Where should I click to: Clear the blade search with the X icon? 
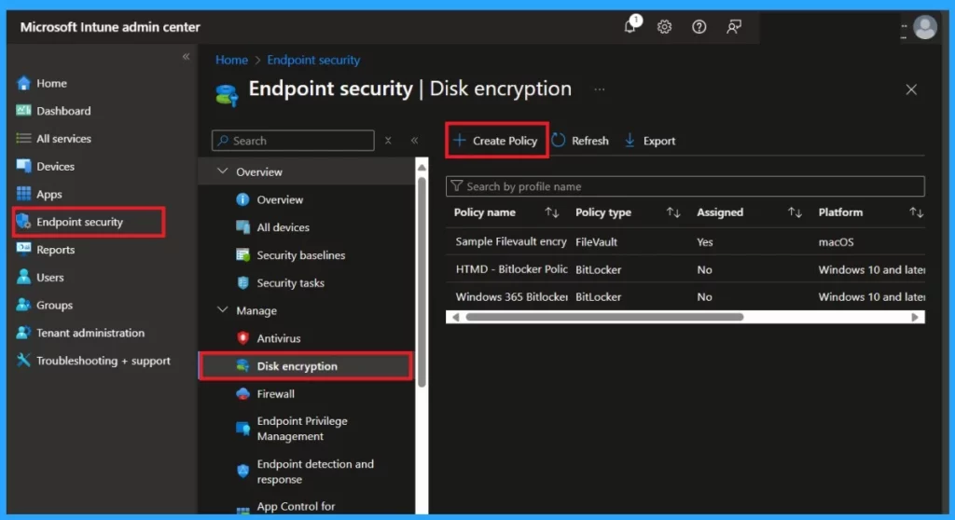(x=388, y=141)
